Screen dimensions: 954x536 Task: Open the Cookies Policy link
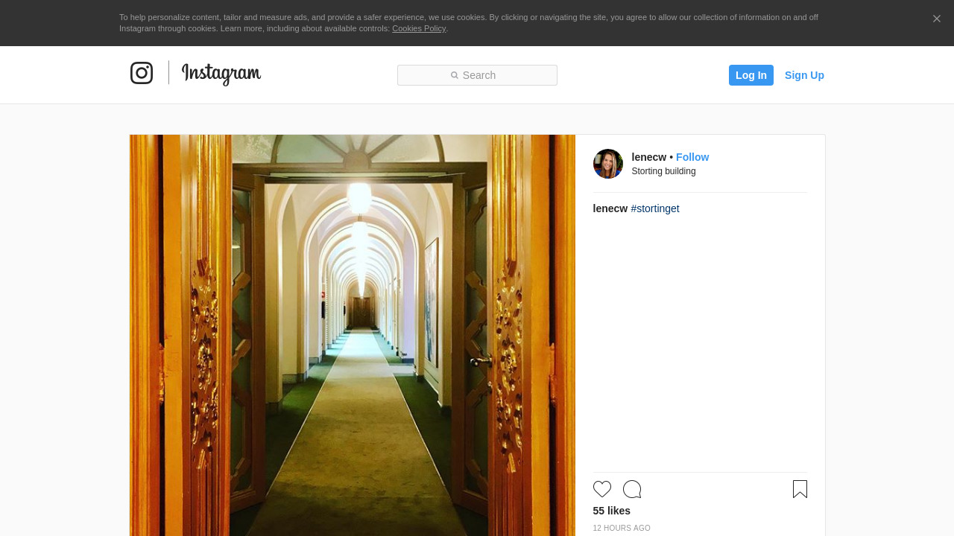pos(418,28)
